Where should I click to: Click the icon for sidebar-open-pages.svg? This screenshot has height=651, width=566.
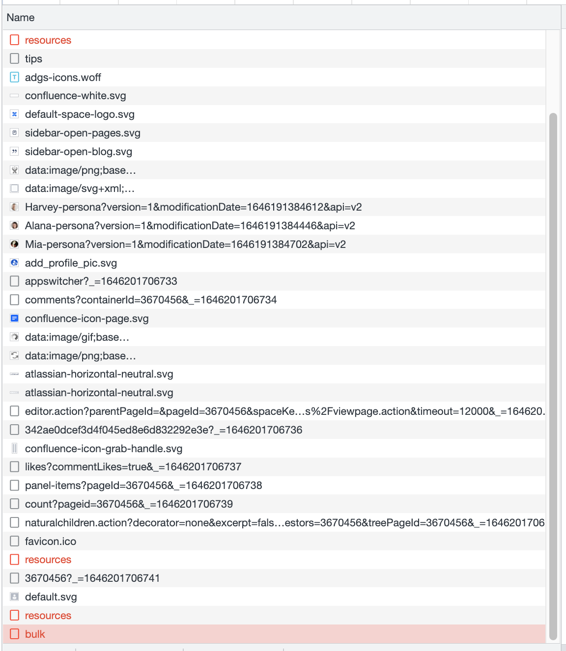[15, 133]
